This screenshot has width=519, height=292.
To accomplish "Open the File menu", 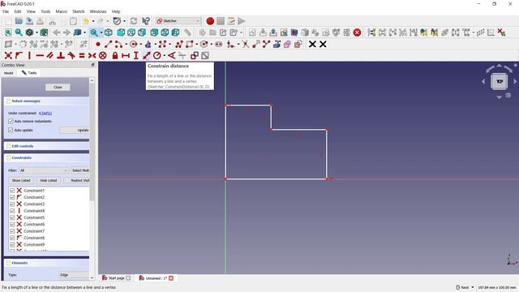I will pos(6,11).
